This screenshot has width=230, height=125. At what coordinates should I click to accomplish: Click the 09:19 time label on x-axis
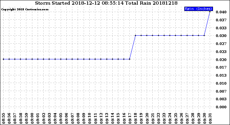[x=141, y=118]
